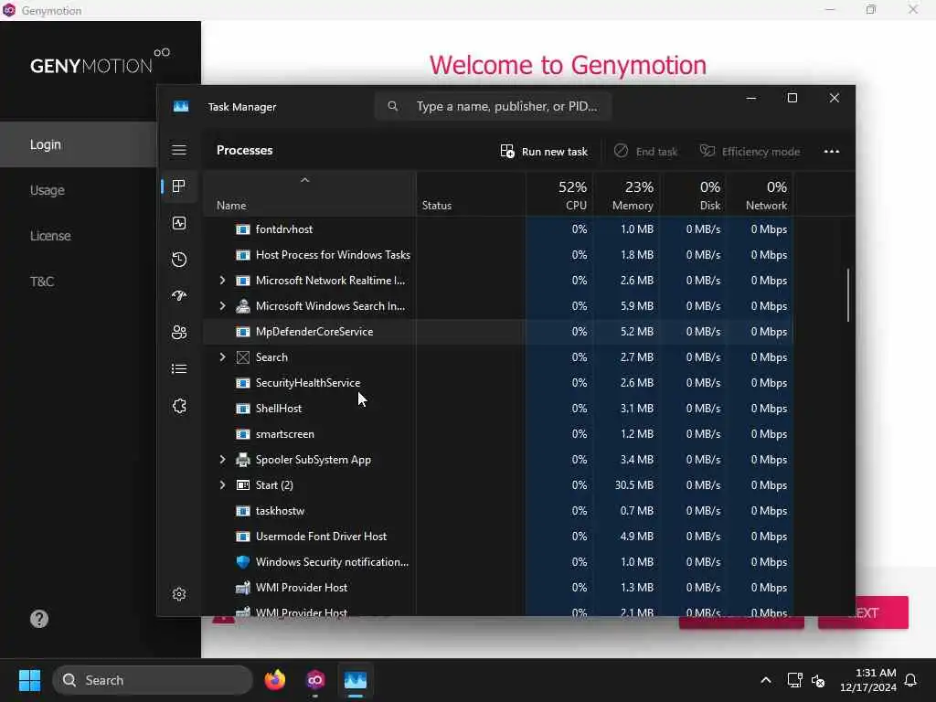Expand the Search process group
This screenshot has height=702, width=936.
223,357
